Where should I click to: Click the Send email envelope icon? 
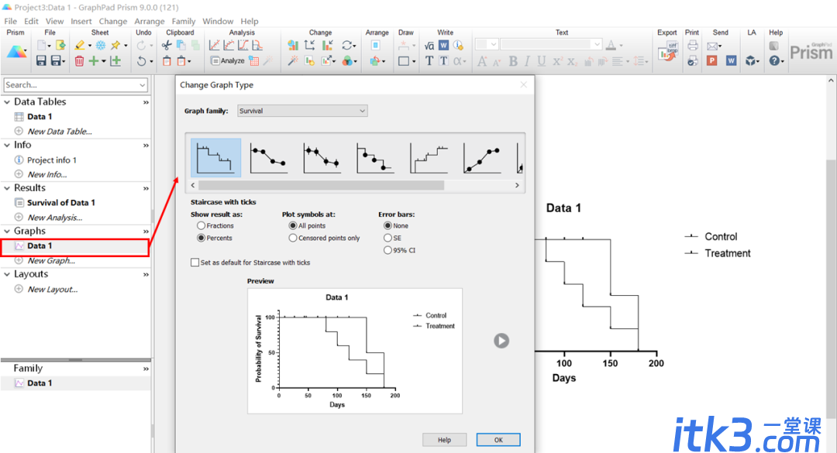pos(712,46)
